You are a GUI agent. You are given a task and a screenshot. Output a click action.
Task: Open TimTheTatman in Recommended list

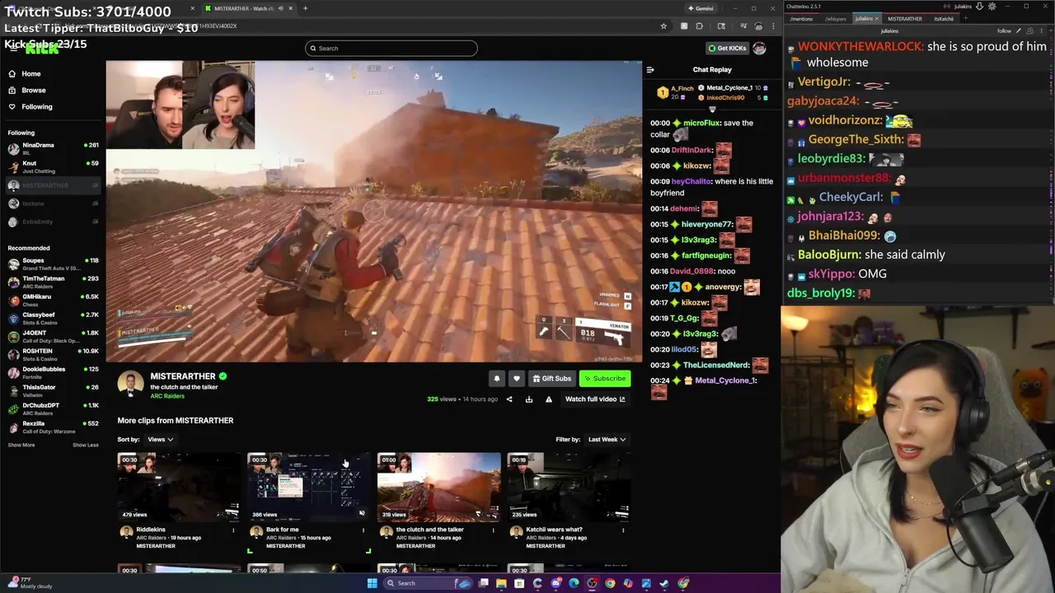53,282
